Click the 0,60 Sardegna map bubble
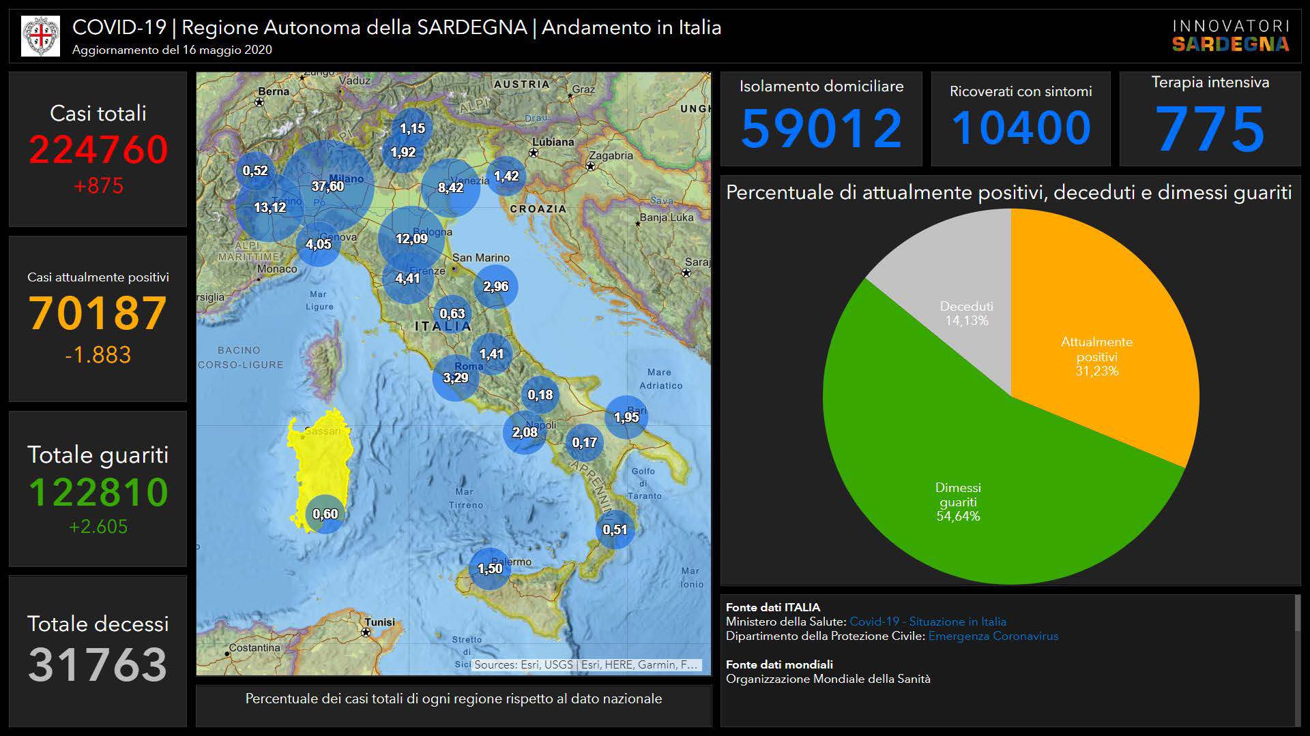Image resolution: width=1310 pixels, height=736 pixels. 325,514
